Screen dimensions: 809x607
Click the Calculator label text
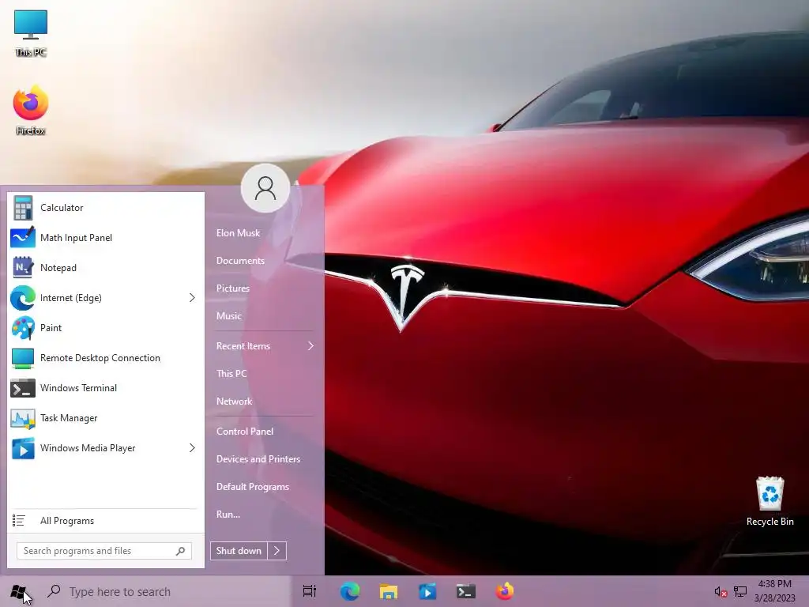62,208
